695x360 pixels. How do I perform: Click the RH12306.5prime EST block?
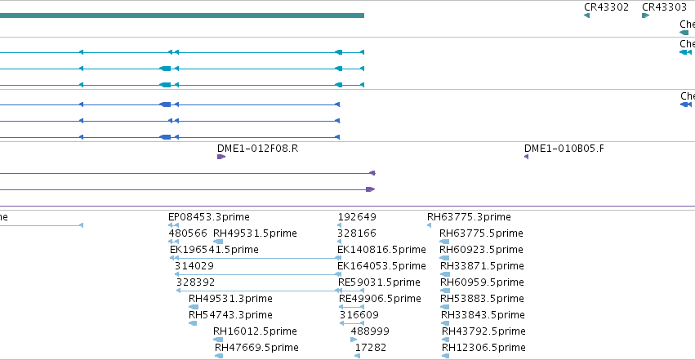pos(445,356)
